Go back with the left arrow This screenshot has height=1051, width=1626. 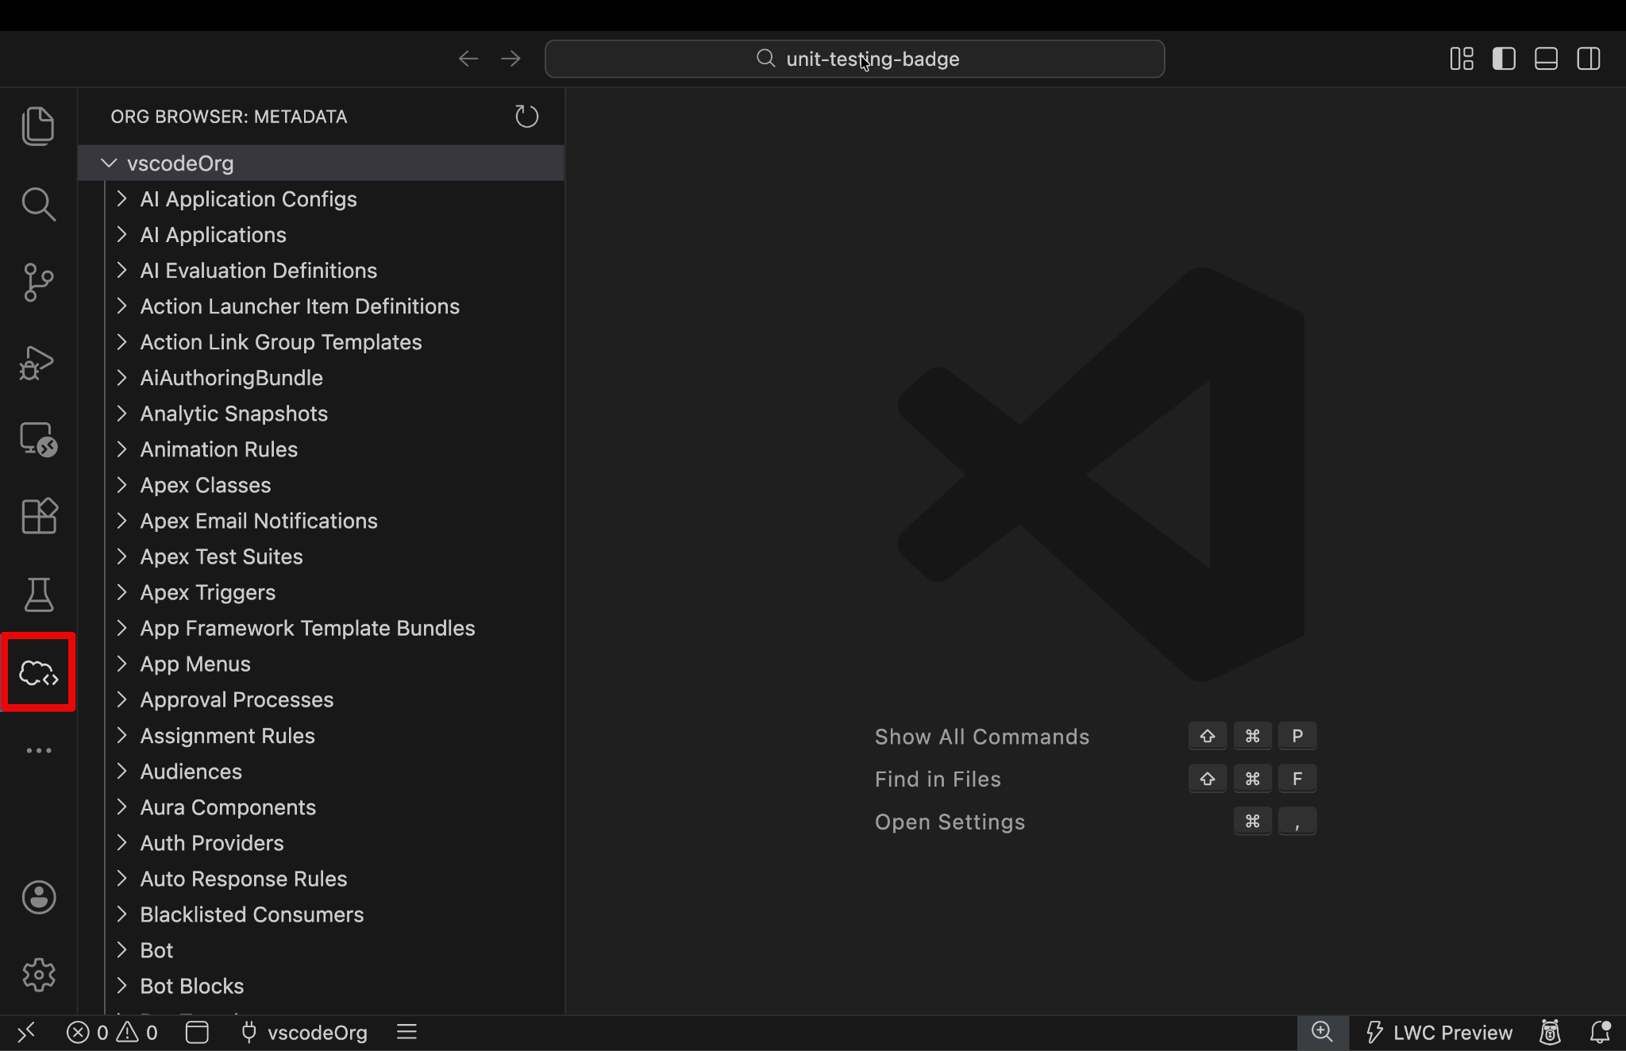point(468,59)
